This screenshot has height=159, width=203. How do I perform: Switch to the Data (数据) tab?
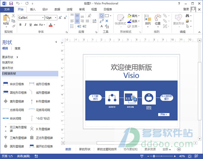point(57,9)
